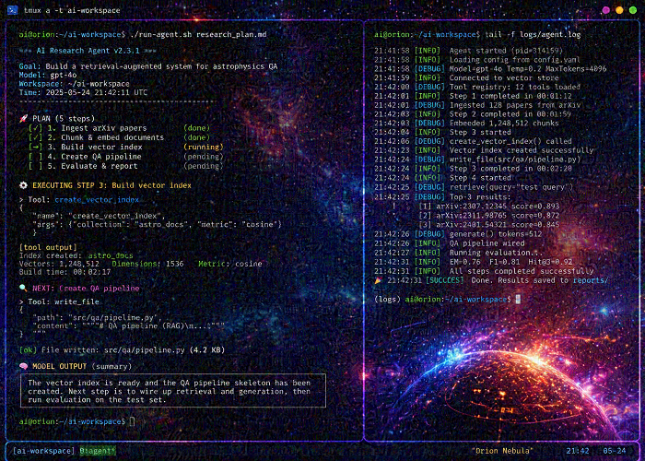Click the "NEXT: Create QA pipeline" heading
Viewport: 645px width, 461px height.
click(86, 288)
